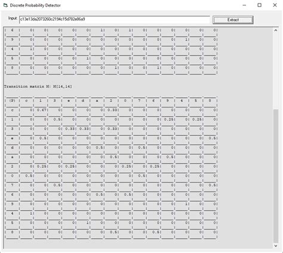Viewport: 283px width, 253px height.
Task: Click the 'c' row label of transition matrix
Action: pos(12,110)
